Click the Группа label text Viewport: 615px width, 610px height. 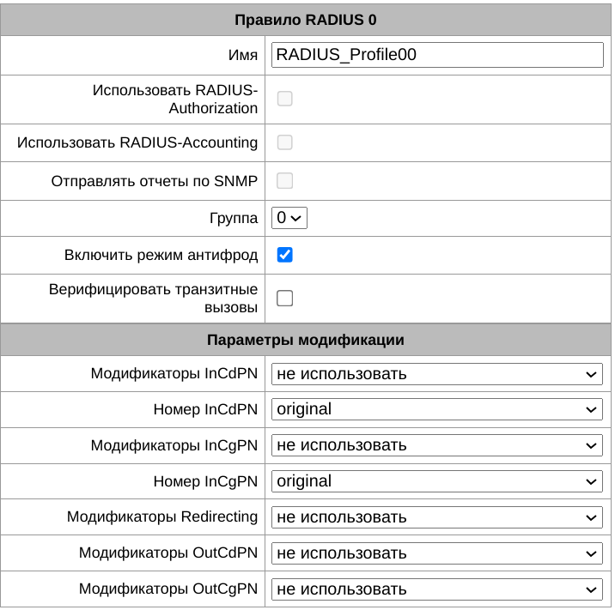click(x=234, y=218)
